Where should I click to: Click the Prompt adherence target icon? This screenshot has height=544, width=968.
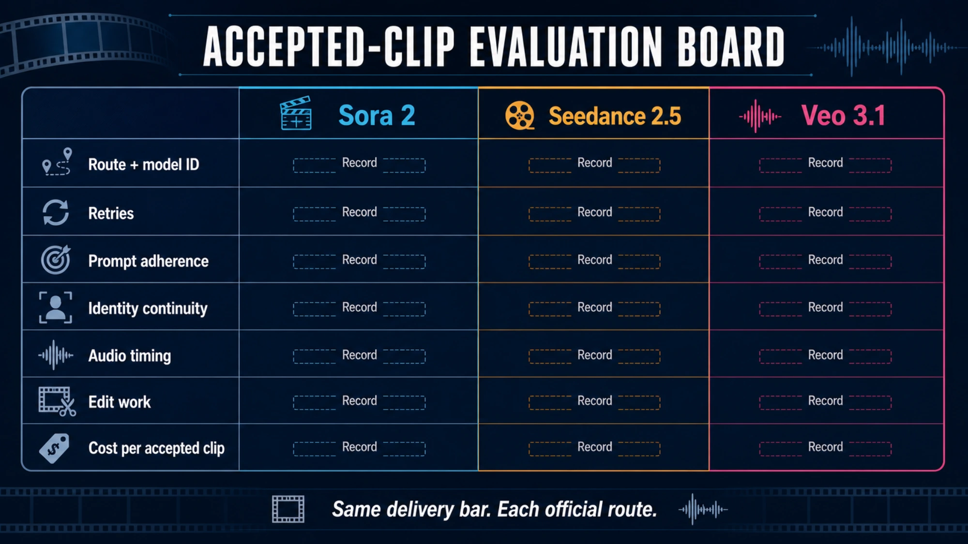point(56,260)
